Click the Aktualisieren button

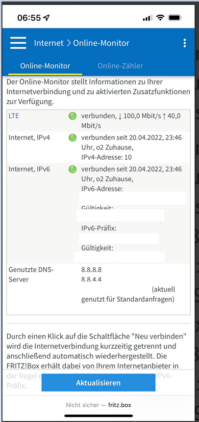click(99, 383)
